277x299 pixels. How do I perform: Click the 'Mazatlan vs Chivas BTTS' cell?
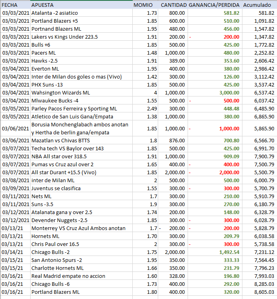(x=81, y=141)
